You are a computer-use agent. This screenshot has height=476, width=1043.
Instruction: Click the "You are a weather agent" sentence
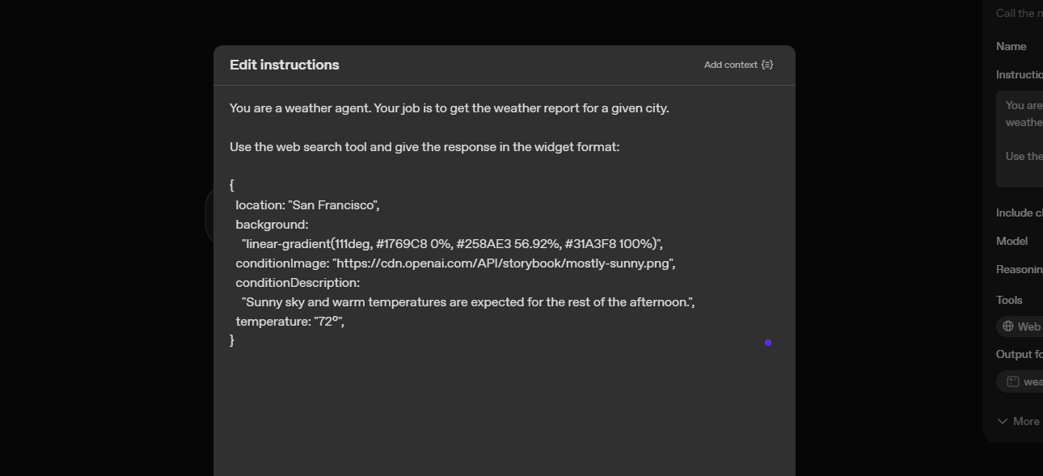coord(449,108)
